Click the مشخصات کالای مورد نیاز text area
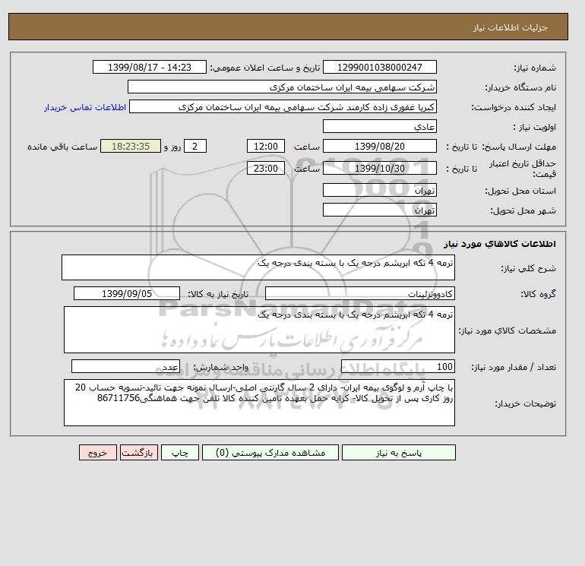The image size is (585, 566). [x=259, y=330]
